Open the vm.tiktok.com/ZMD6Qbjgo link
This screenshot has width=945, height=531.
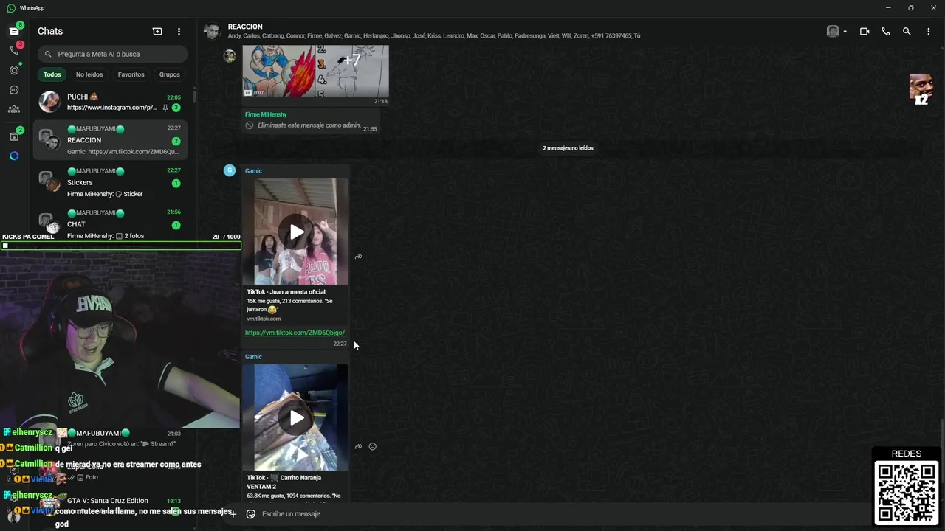coord(295,333)
